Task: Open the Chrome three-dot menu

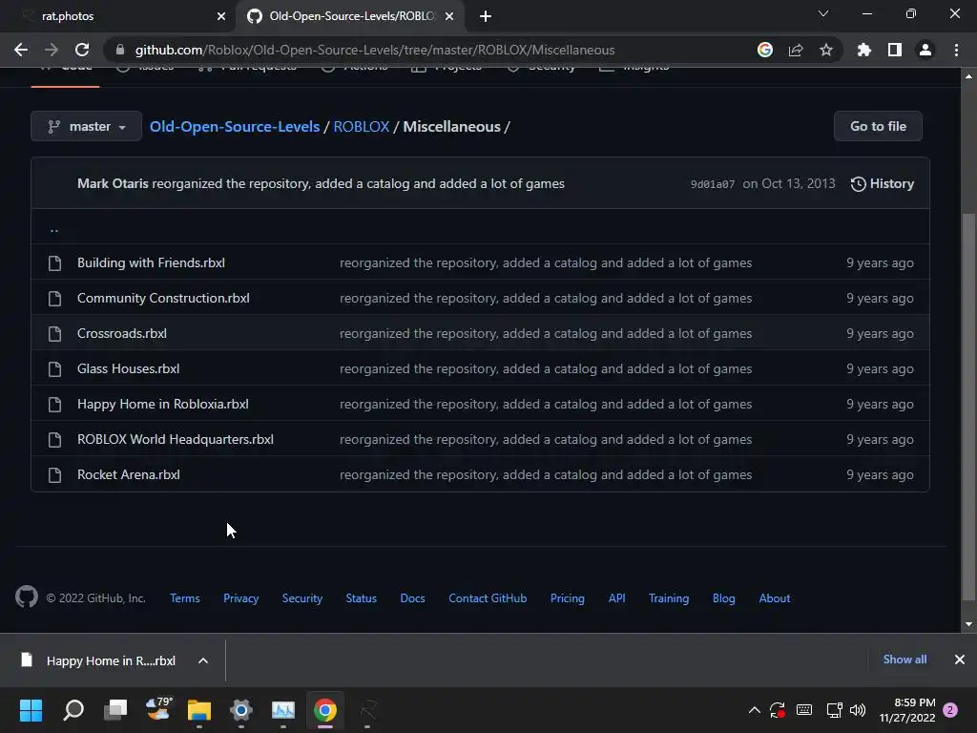Action: point(956,50)
